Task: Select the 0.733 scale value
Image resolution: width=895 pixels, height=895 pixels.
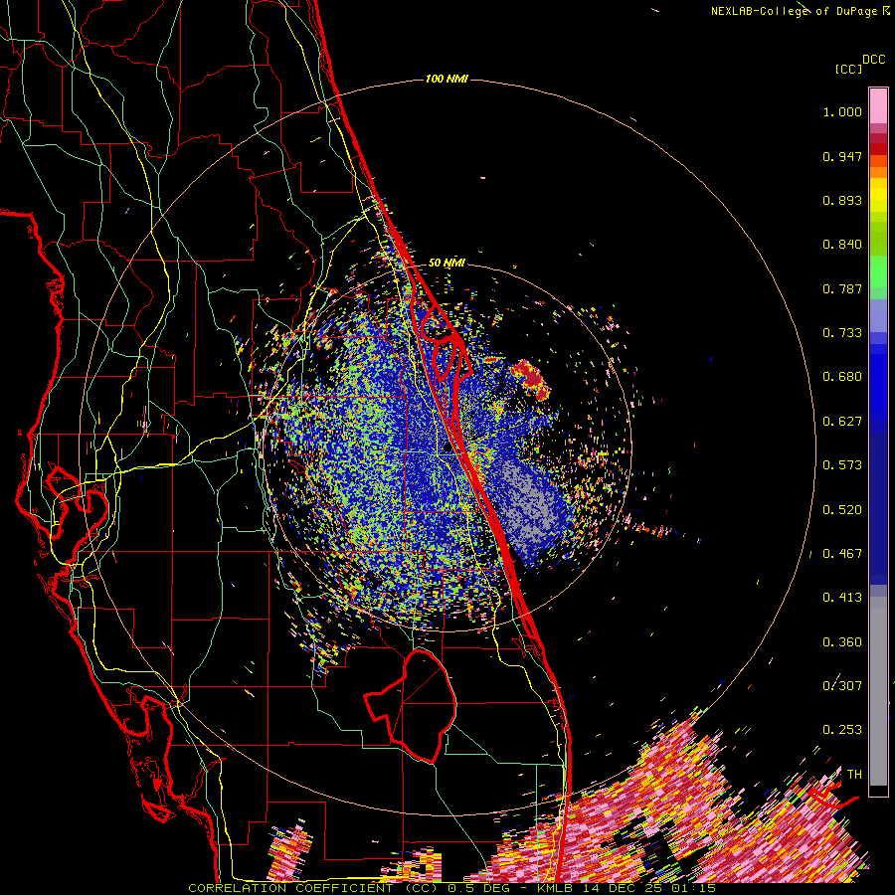Action: coord(842,333)
